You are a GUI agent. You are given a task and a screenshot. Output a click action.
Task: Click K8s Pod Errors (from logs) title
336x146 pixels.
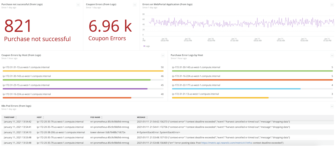pos(17,106)
